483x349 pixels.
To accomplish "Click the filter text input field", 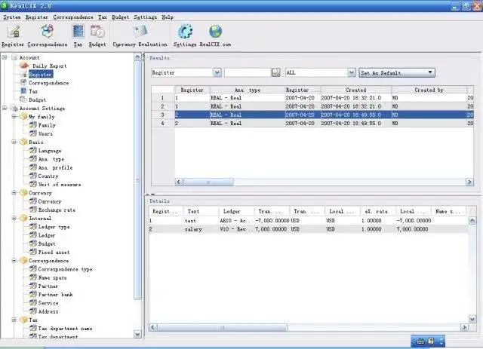I will pyautogui.click(x=248, y=72).
